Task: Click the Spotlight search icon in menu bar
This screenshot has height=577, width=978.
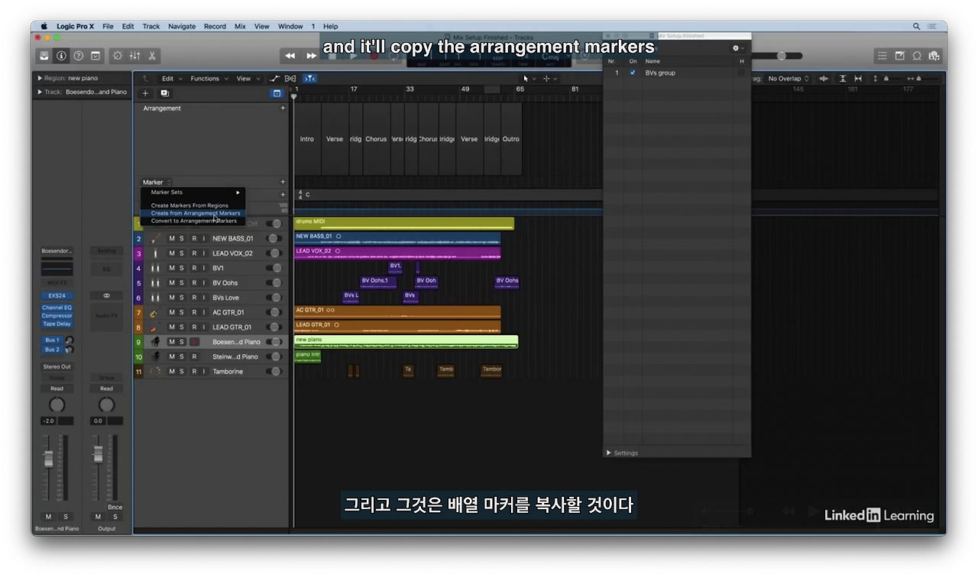Action: tap(917, 26)
